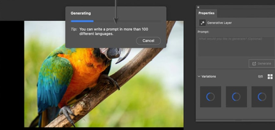Screen dimensions: 275x130
Task: Click the Cancel button in Generating dialog
Action: [x=148, y=41]
